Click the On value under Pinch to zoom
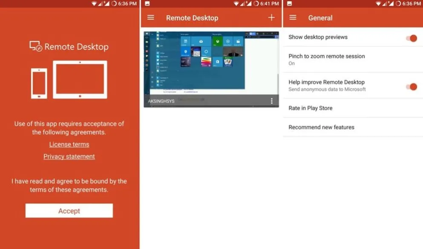The image size is (423, 249). tap(292, 63)
